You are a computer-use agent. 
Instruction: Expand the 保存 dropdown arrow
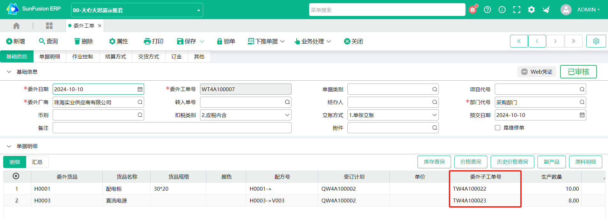click(202, 41)
